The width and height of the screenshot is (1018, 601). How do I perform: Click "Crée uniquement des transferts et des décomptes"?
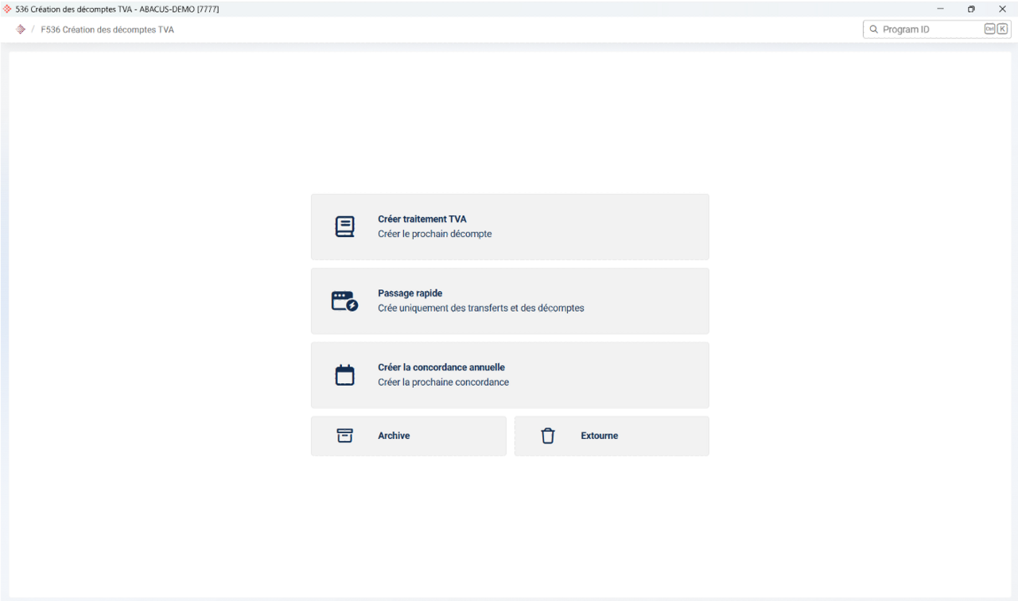pos(480,308)
